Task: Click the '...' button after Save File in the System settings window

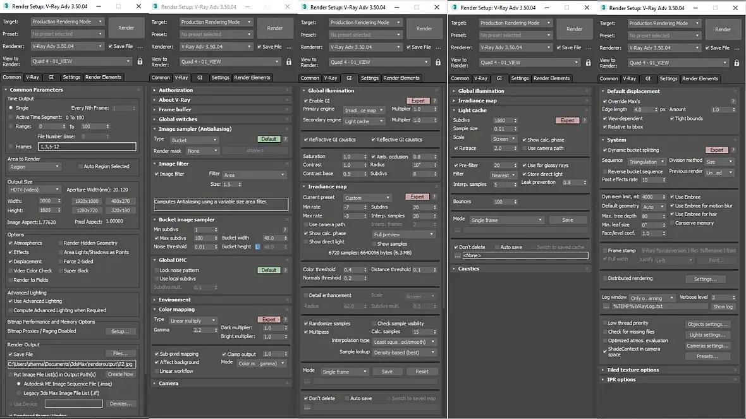Action: (737, 48)
